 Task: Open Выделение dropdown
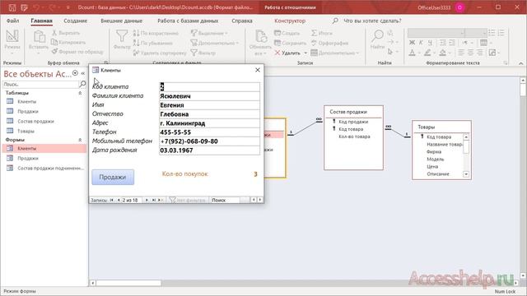(x=209, y=33)
